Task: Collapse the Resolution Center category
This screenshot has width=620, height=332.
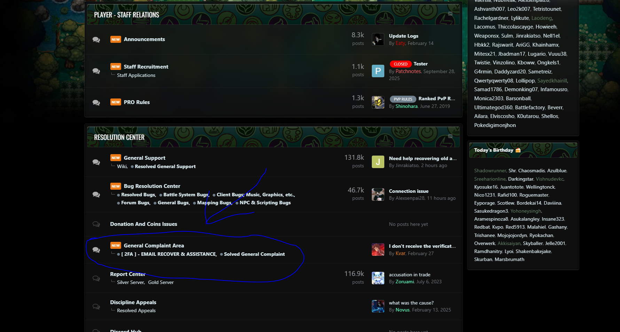Action: click(450, 136)
